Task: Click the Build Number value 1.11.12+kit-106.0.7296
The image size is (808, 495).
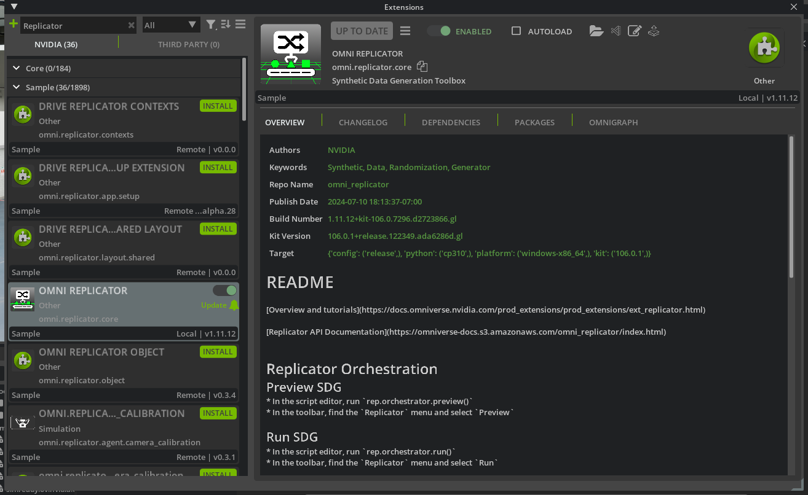Action: [392, 219]
